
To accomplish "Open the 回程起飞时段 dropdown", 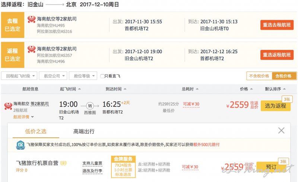I will pos(19,76).
